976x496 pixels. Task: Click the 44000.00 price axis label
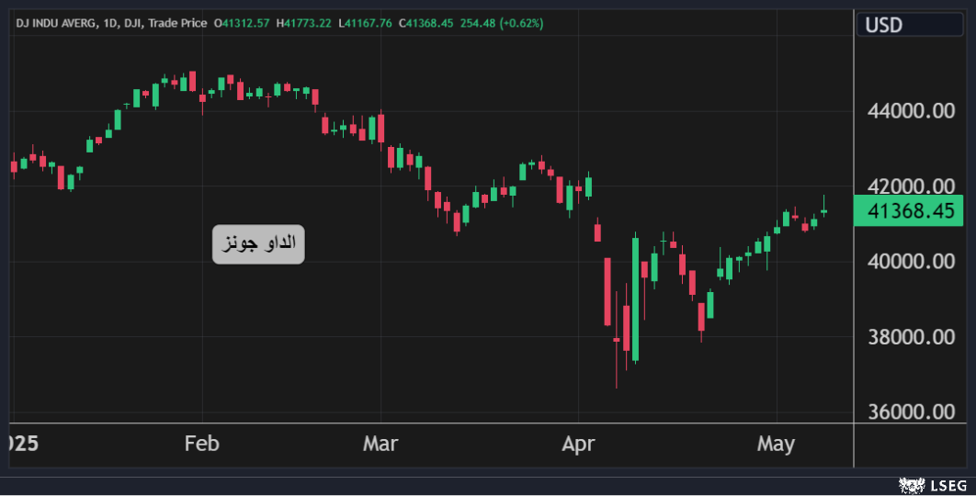coord(912,112)
